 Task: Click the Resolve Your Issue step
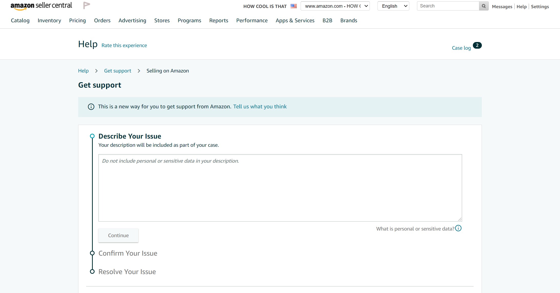127,272
